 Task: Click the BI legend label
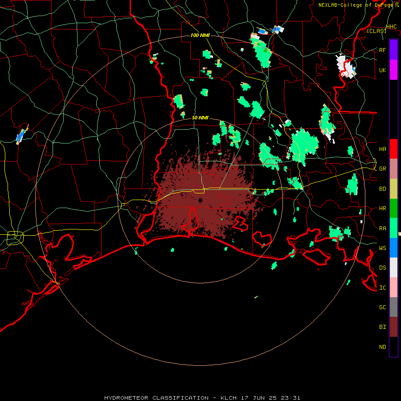382,327
